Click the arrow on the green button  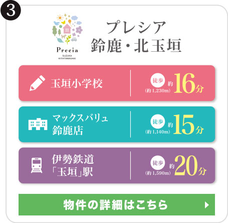[x=207, y=205]
